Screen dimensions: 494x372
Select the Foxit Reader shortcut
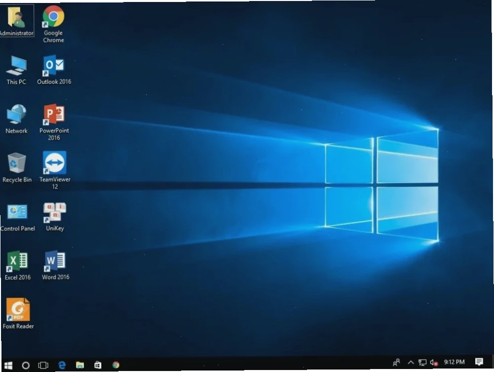point(18,314)
